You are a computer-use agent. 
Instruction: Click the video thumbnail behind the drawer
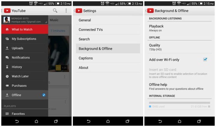click(59, 54)
